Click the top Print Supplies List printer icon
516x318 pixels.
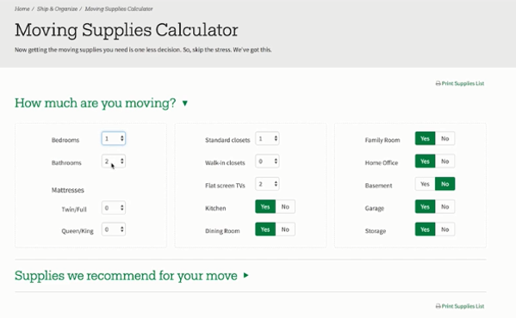438,83
